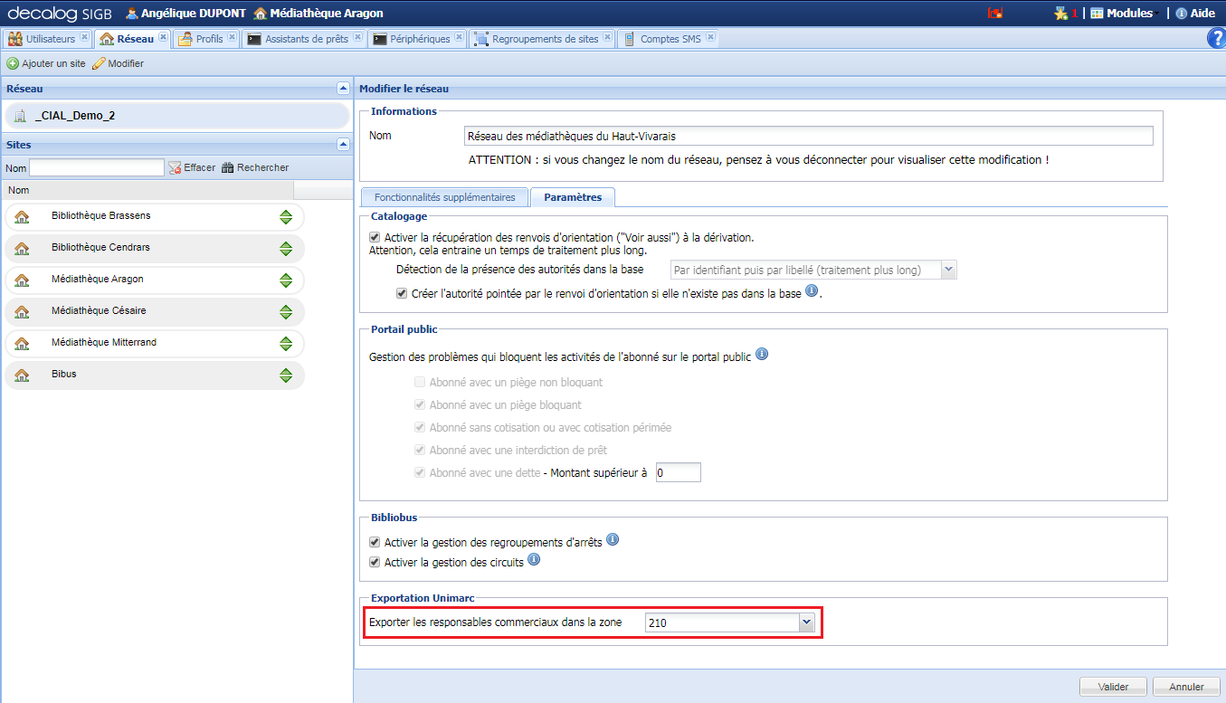This screenshot has width=1226, height=703.
Task: Click the site icon next to _CIAL_Demo_2
Action: pos(18,115)
